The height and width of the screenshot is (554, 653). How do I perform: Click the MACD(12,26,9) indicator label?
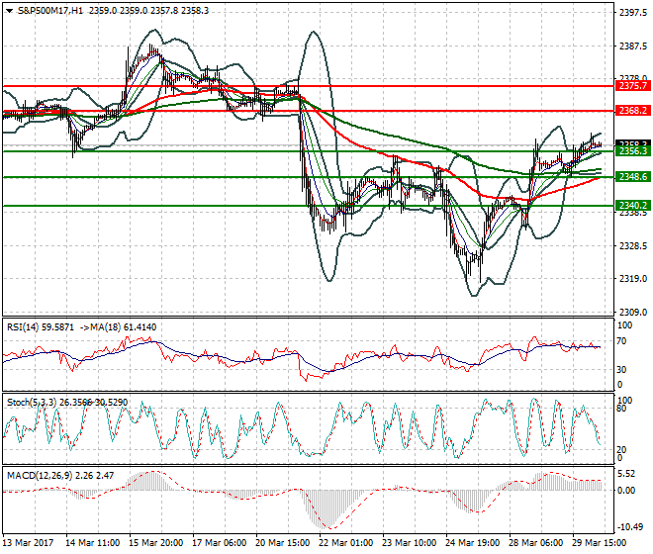tap(40, 475)
